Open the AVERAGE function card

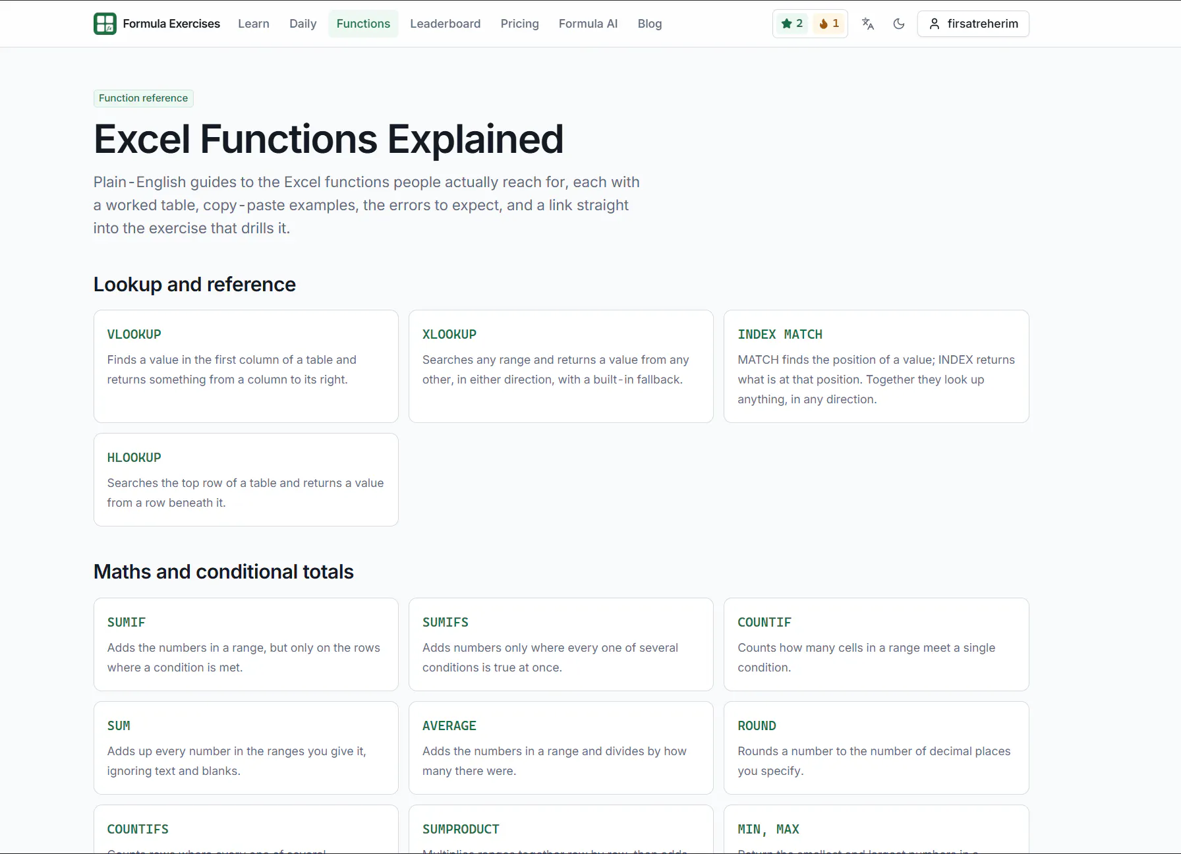pyautogui.click(x=561, y=748)
